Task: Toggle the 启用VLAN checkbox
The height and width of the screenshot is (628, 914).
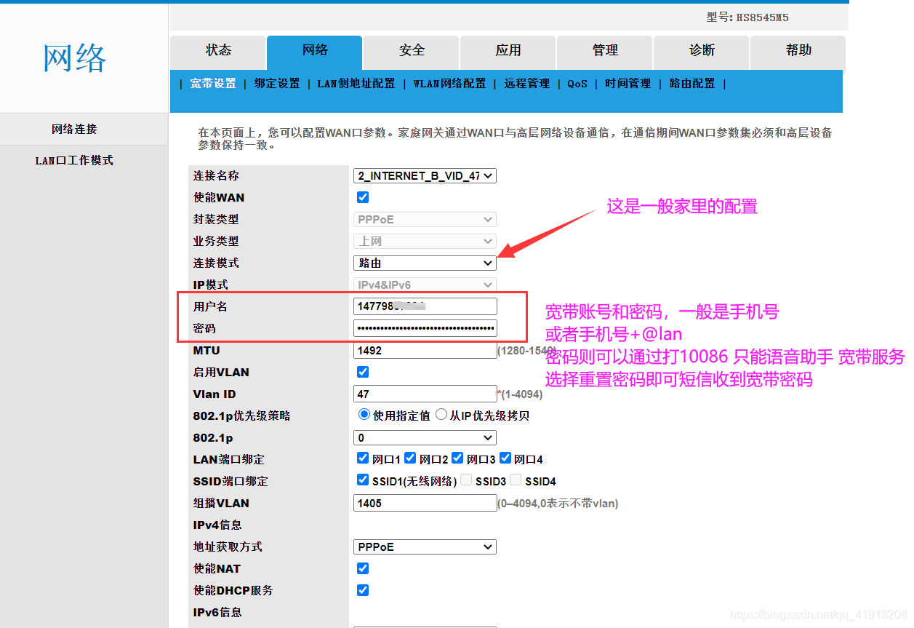Action: point(363,372)
